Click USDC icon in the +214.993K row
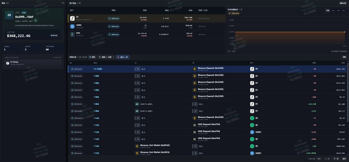The image size is (349, 162). (252, 153)
